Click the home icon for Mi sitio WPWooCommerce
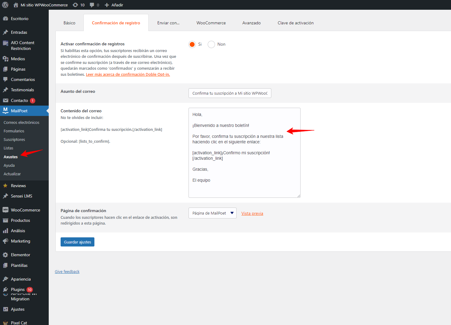 click(16, 5)
